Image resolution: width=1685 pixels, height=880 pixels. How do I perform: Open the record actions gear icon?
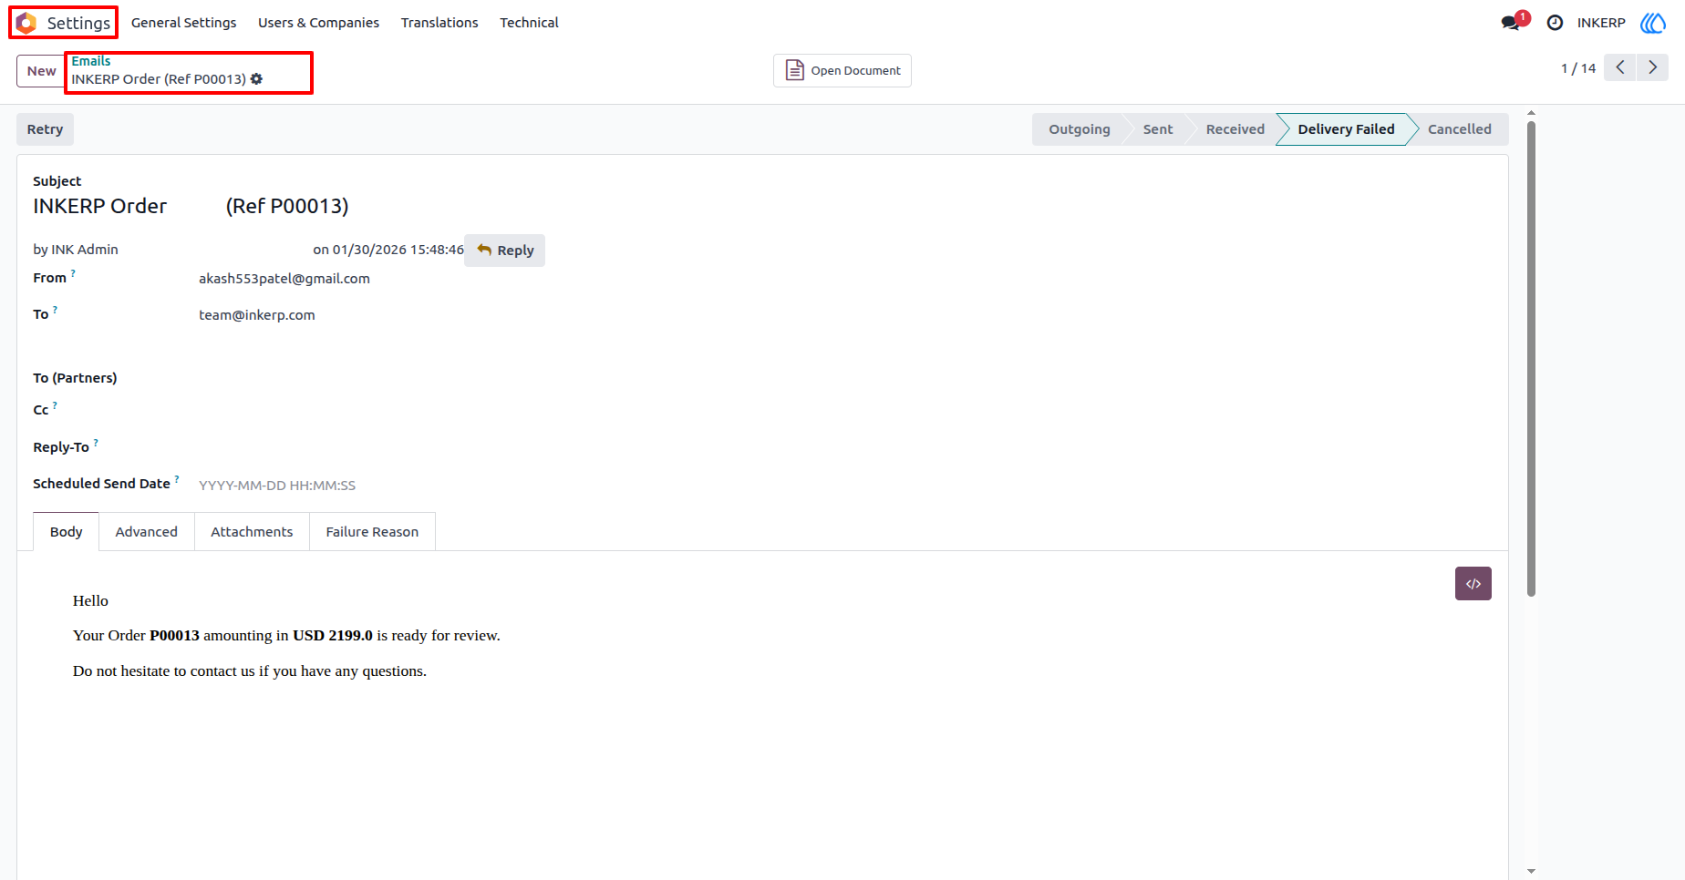257,79
